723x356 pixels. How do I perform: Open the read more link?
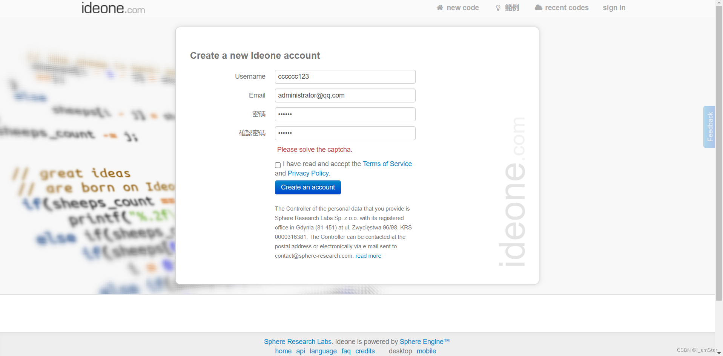point(368,256)
